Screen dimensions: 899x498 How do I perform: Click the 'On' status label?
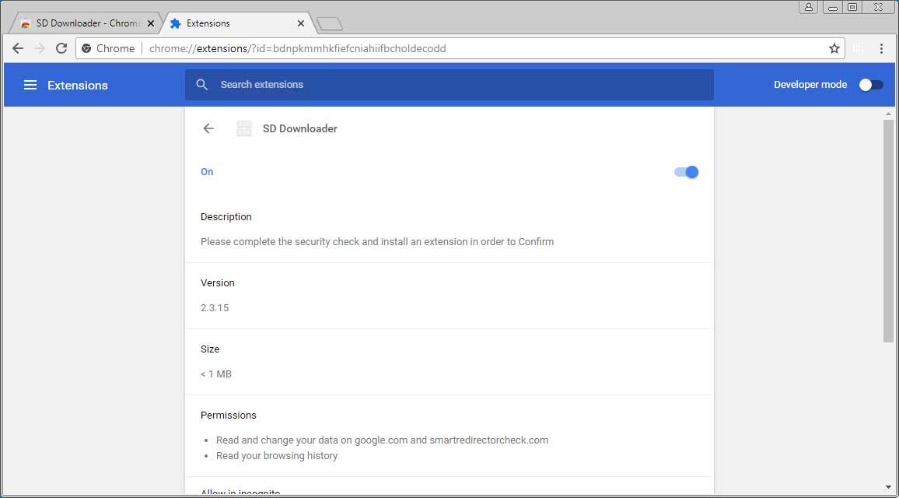[207, 171]
